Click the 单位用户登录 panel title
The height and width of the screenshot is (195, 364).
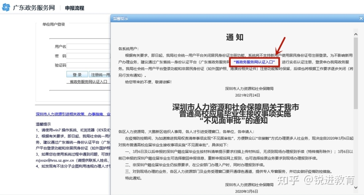point(54,24)
